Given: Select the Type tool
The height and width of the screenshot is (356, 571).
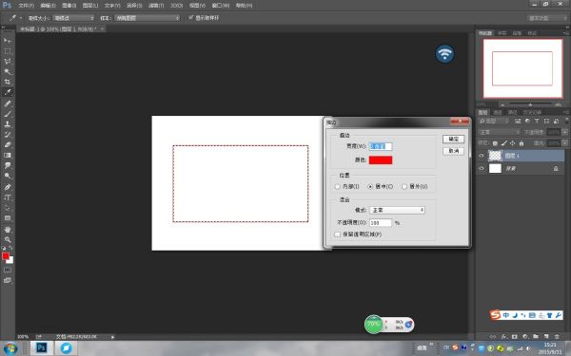Looking at the screenshot, I should 8,197.
